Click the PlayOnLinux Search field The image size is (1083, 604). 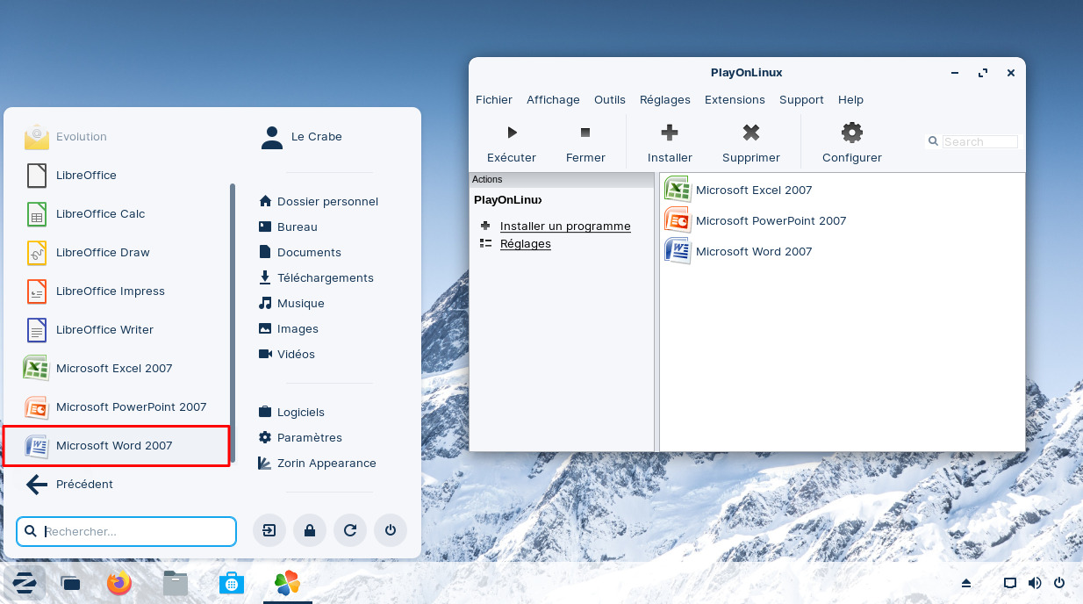[979, 142]
